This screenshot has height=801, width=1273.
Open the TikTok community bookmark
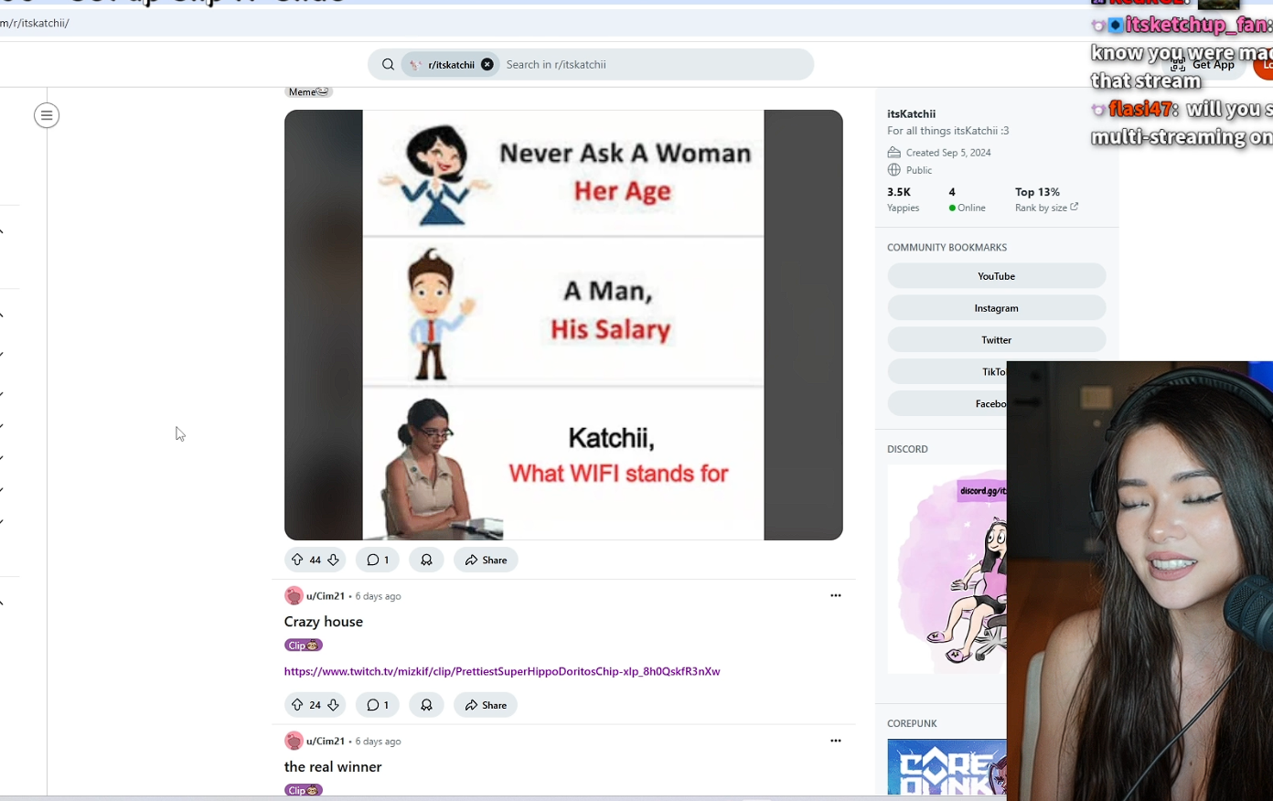coord(947,372)
